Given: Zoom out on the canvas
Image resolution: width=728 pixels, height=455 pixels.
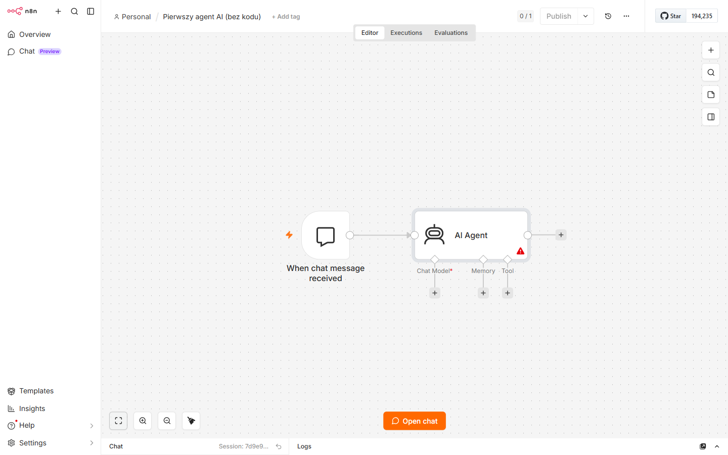Looking at the screenshot, I should click(x=167, y=421).
